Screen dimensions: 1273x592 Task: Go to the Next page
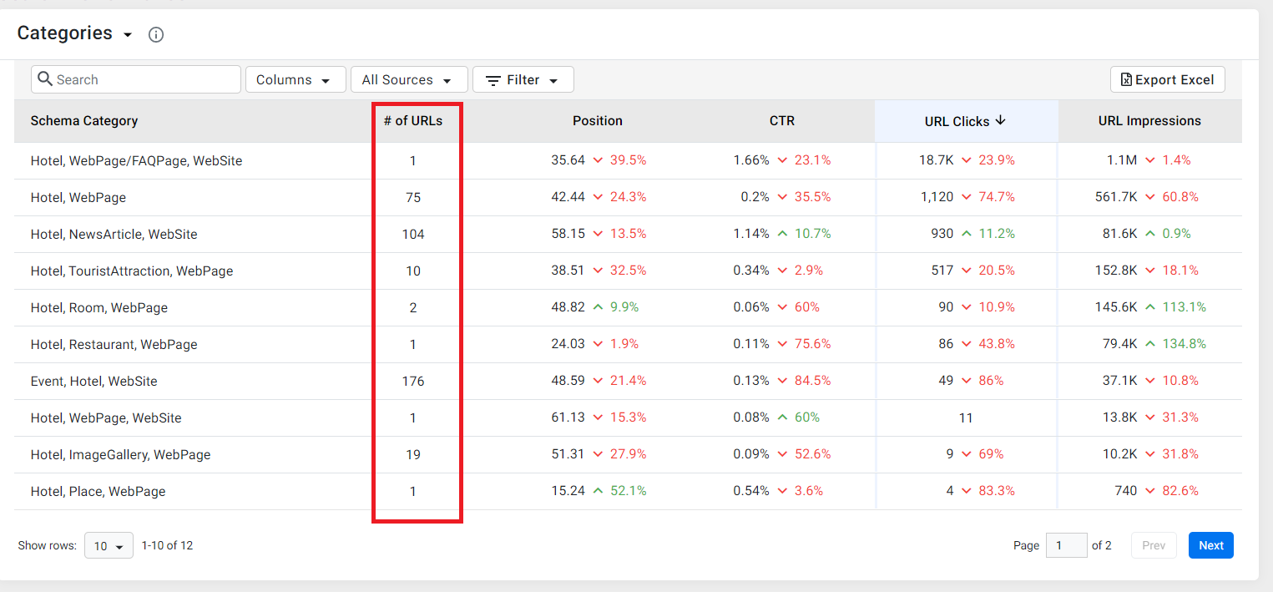pos(1211,545)
